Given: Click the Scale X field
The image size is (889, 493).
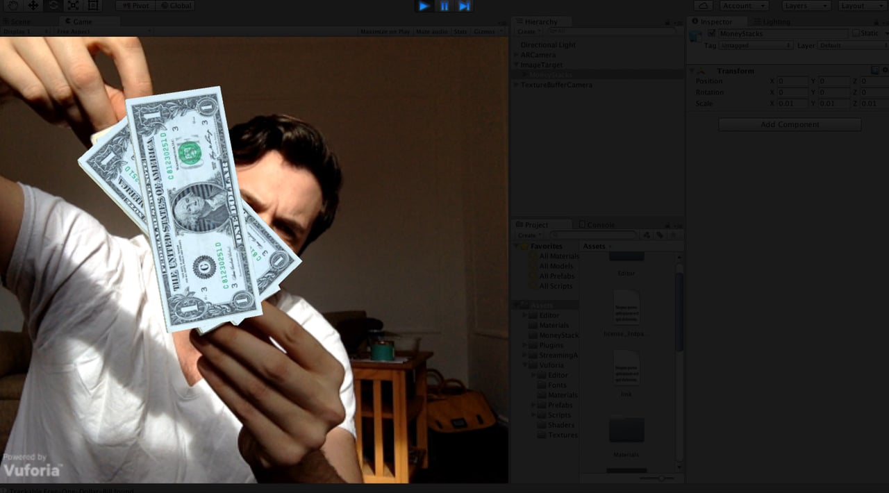Looking at the screenshot, I should coord(793,103).
